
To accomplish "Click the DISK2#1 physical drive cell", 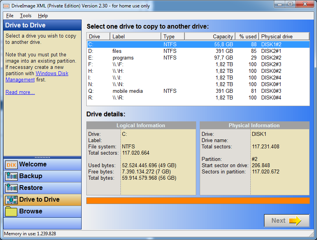I will (271, 51).
